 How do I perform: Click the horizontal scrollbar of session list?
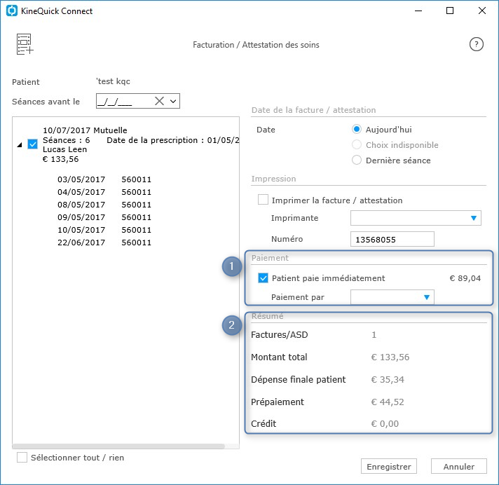(x=118, y=446)
